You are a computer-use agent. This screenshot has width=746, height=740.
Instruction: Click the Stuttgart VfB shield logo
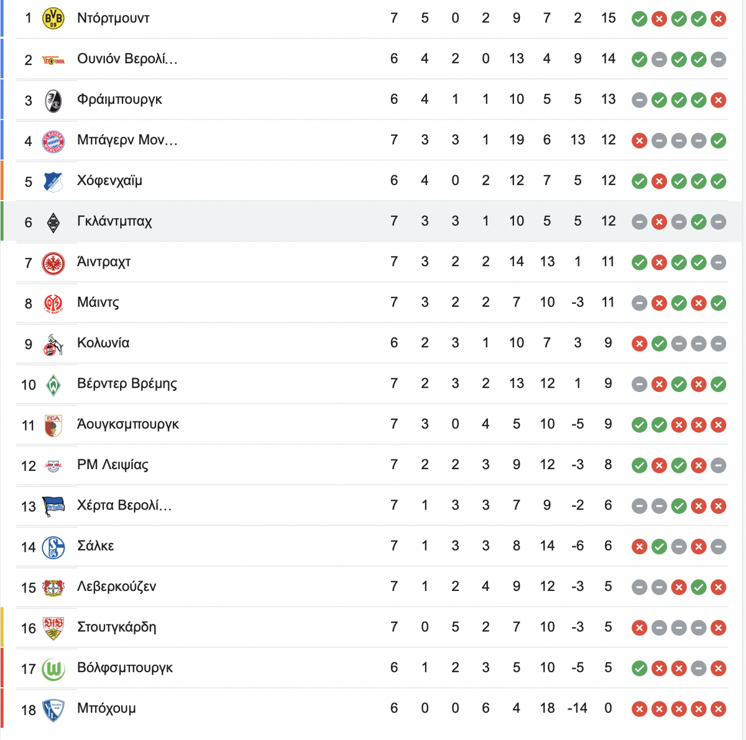tap(53, 628)
